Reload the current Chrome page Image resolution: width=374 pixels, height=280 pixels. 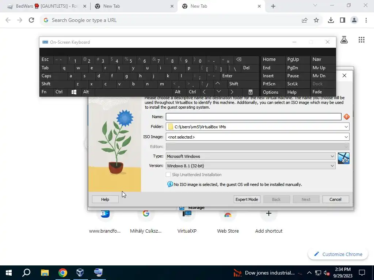point(31,20)
